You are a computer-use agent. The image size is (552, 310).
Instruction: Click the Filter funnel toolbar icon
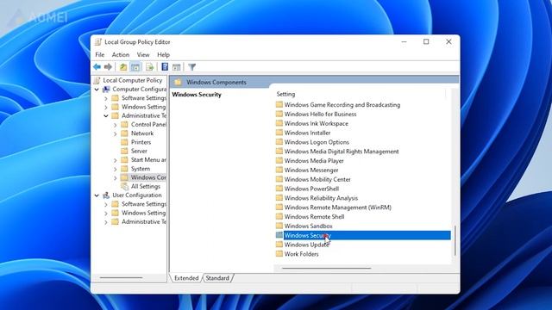tap(191, 67)
